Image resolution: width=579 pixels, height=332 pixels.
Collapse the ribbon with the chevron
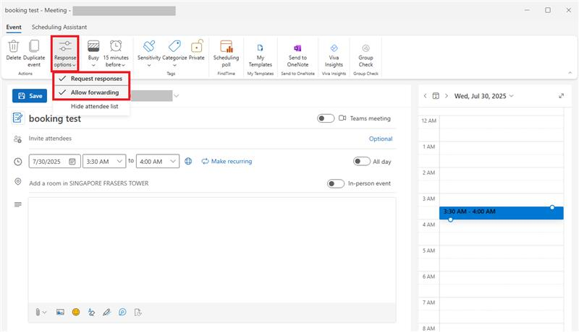pyautogui.click(x=570, y=73)
